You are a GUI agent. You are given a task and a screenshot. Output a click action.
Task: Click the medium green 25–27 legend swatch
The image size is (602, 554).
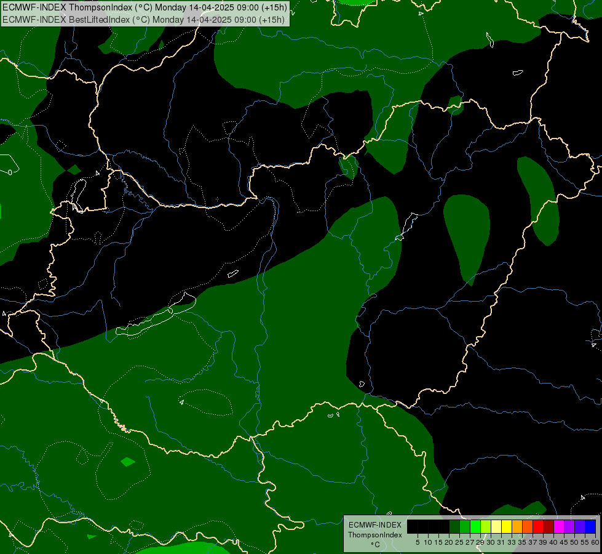(465, 526)
